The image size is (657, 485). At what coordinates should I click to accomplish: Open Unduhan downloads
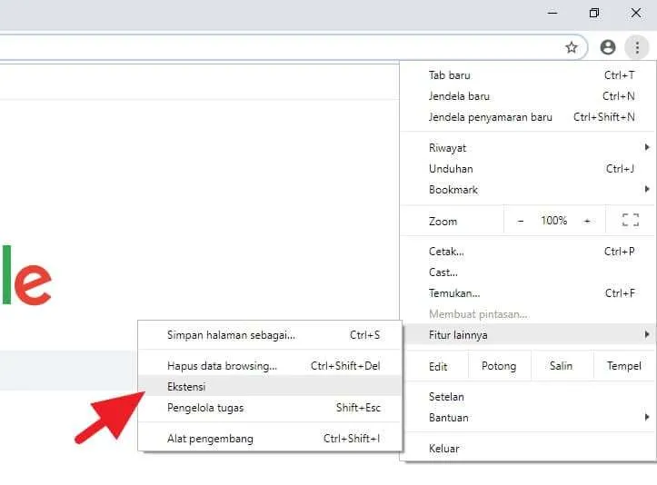click(x=528, y=169)
